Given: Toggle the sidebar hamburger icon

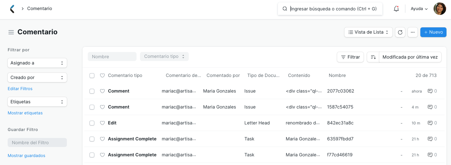Looking at the screenshot, I should 11,32.
